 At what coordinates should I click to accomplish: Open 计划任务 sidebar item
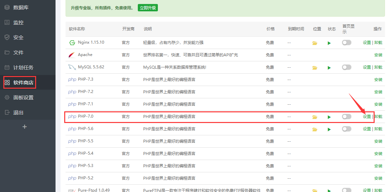click(x=23, y=67)
